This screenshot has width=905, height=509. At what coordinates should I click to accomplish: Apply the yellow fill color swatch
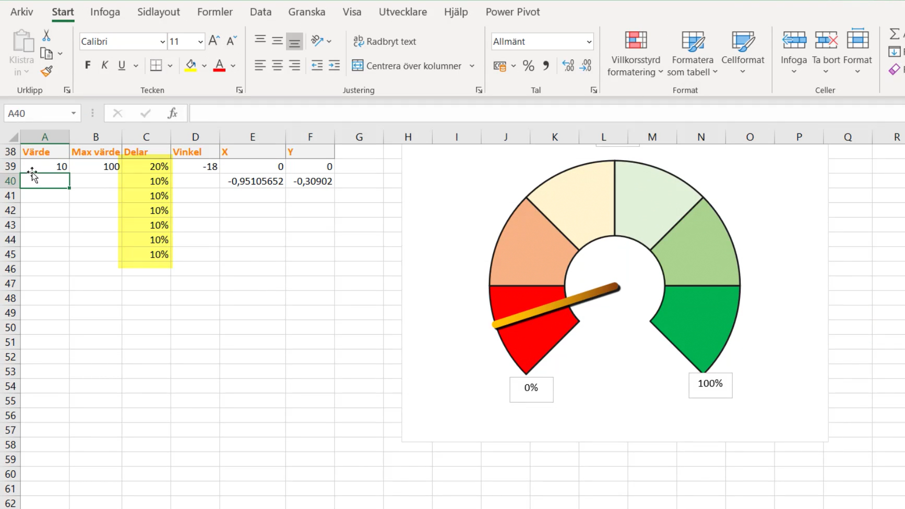(190, 66)
